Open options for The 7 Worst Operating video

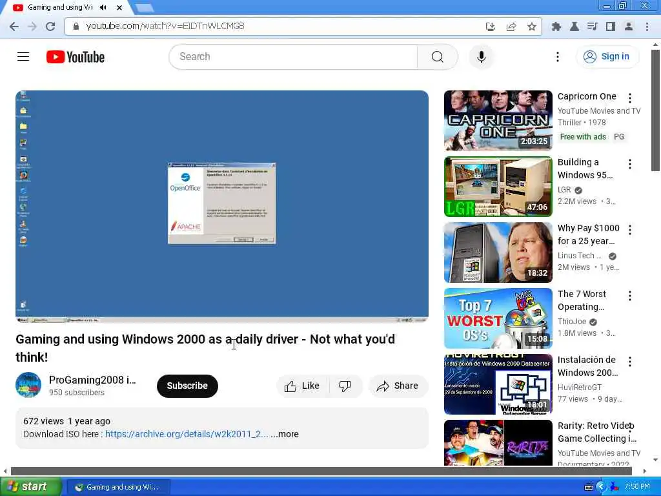[630, 296]
